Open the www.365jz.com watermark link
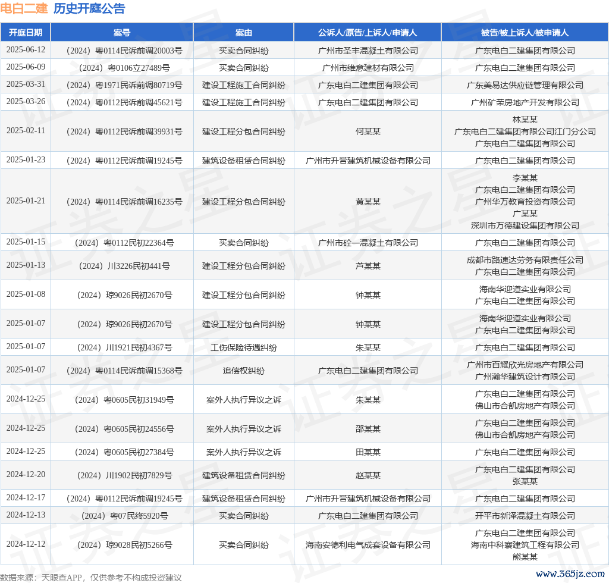This screenshot has width=609, height=583. coord(570,573)
